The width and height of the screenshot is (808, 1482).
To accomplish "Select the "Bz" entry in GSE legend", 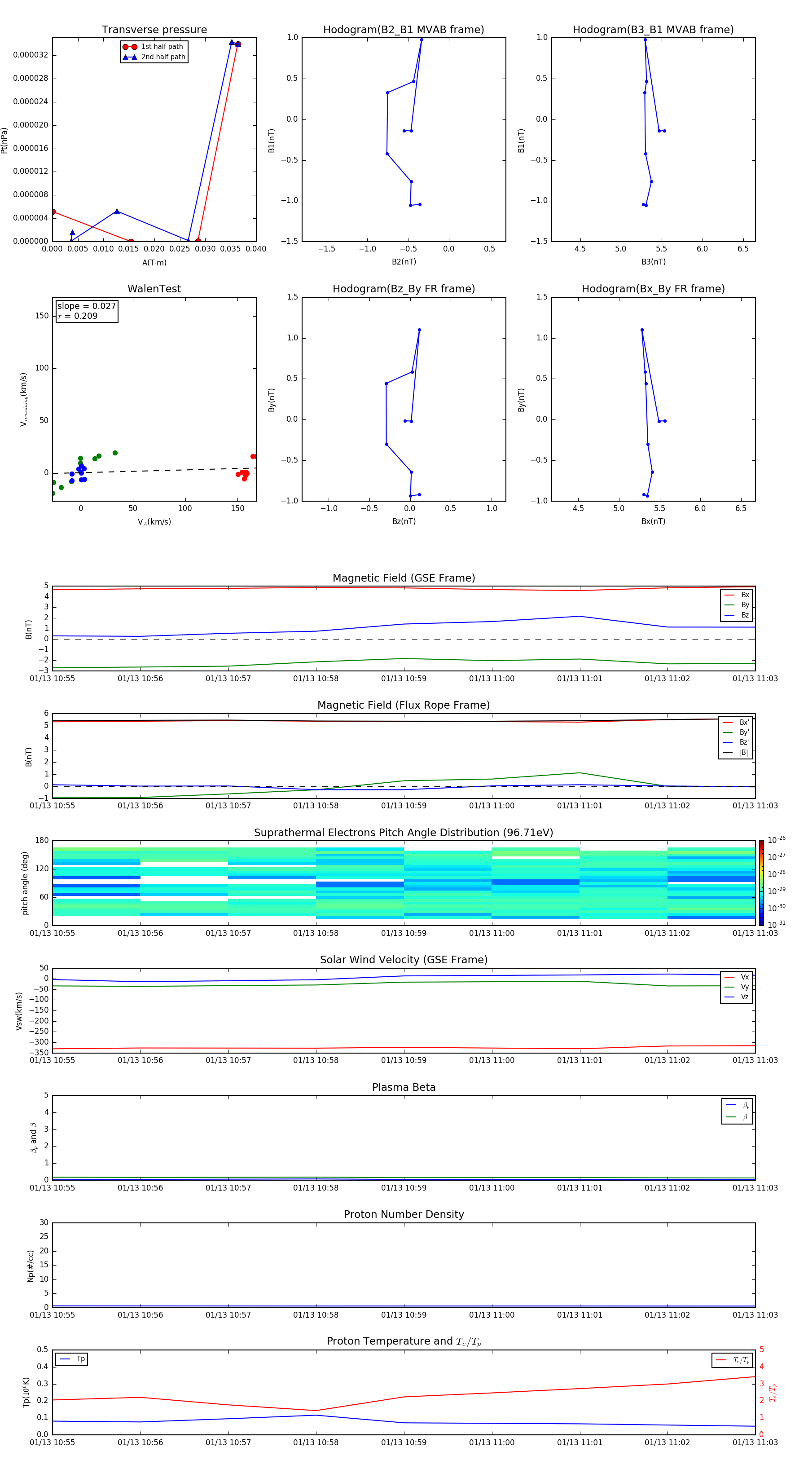I will (x=737, y=615).
